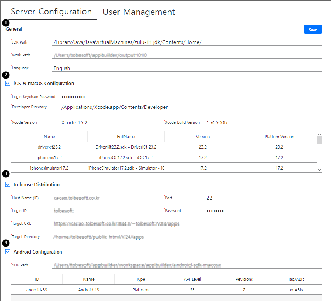Screen dimensions: 331x301
Task: Toggle the In-house Distribution checkbox
Action: pos(8,184)
